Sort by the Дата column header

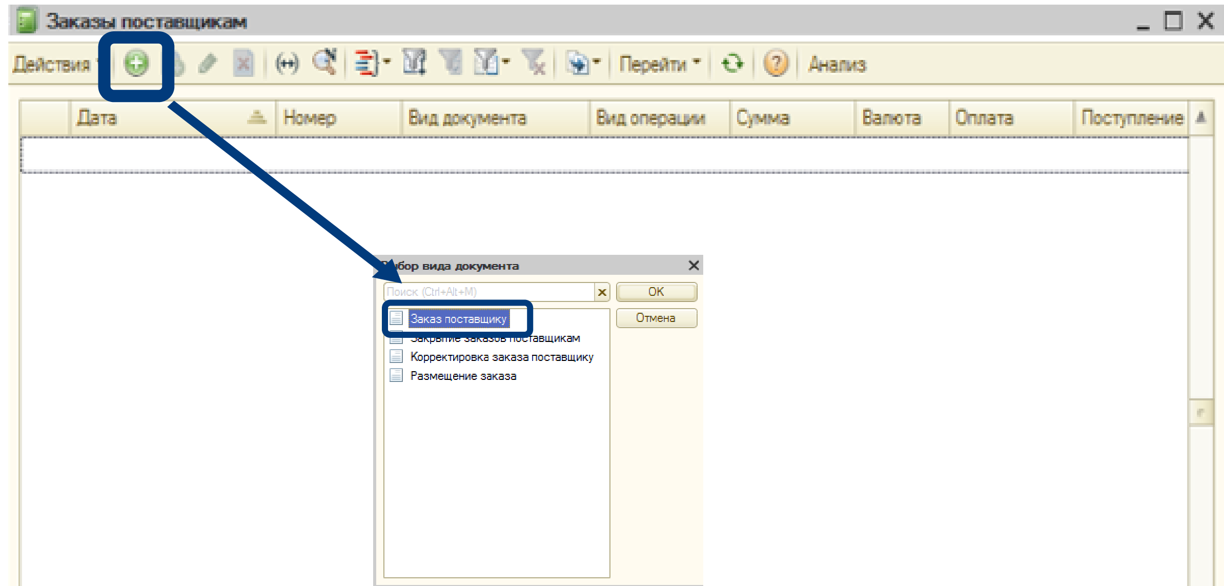pyautogui.click(x=97, y=118)
